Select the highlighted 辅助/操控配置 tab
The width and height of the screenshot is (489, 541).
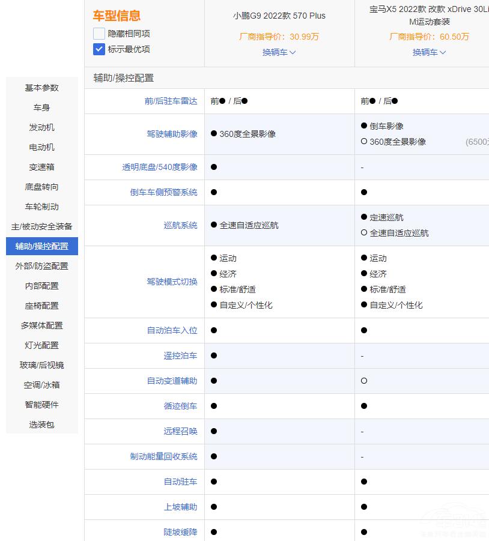[x=42, y=246]
